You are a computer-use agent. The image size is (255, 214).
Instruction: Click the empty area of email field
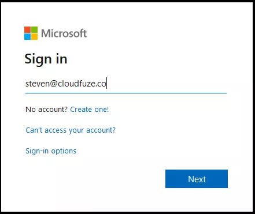tap(167, 84)
